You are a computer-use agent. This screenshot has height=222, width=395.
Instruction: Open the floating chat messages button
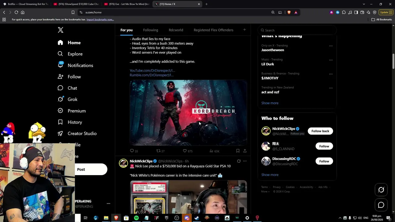point(381,205)
